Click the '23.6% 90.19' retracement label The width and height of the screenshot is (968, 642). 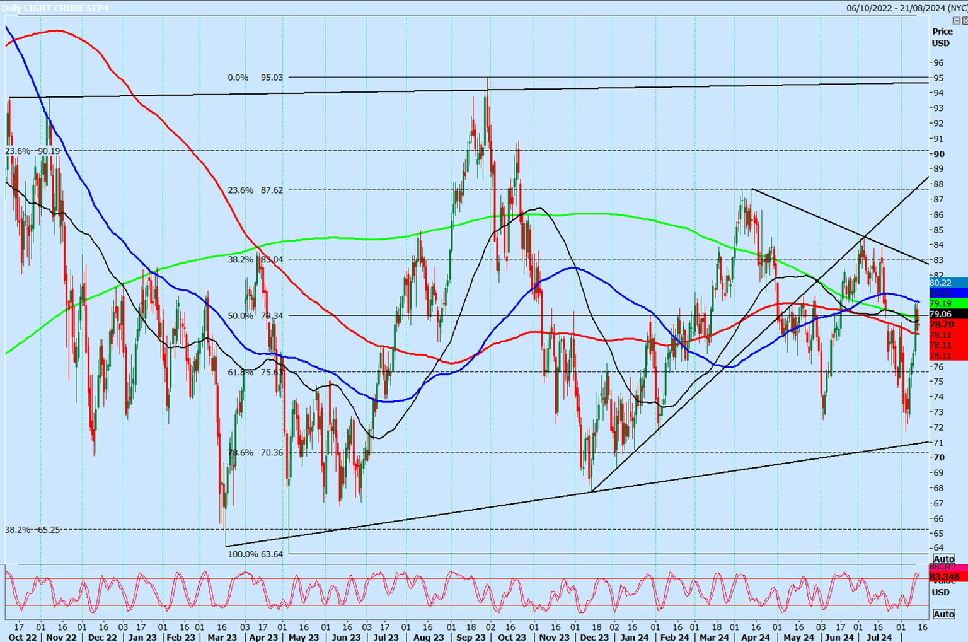point(33,151)
